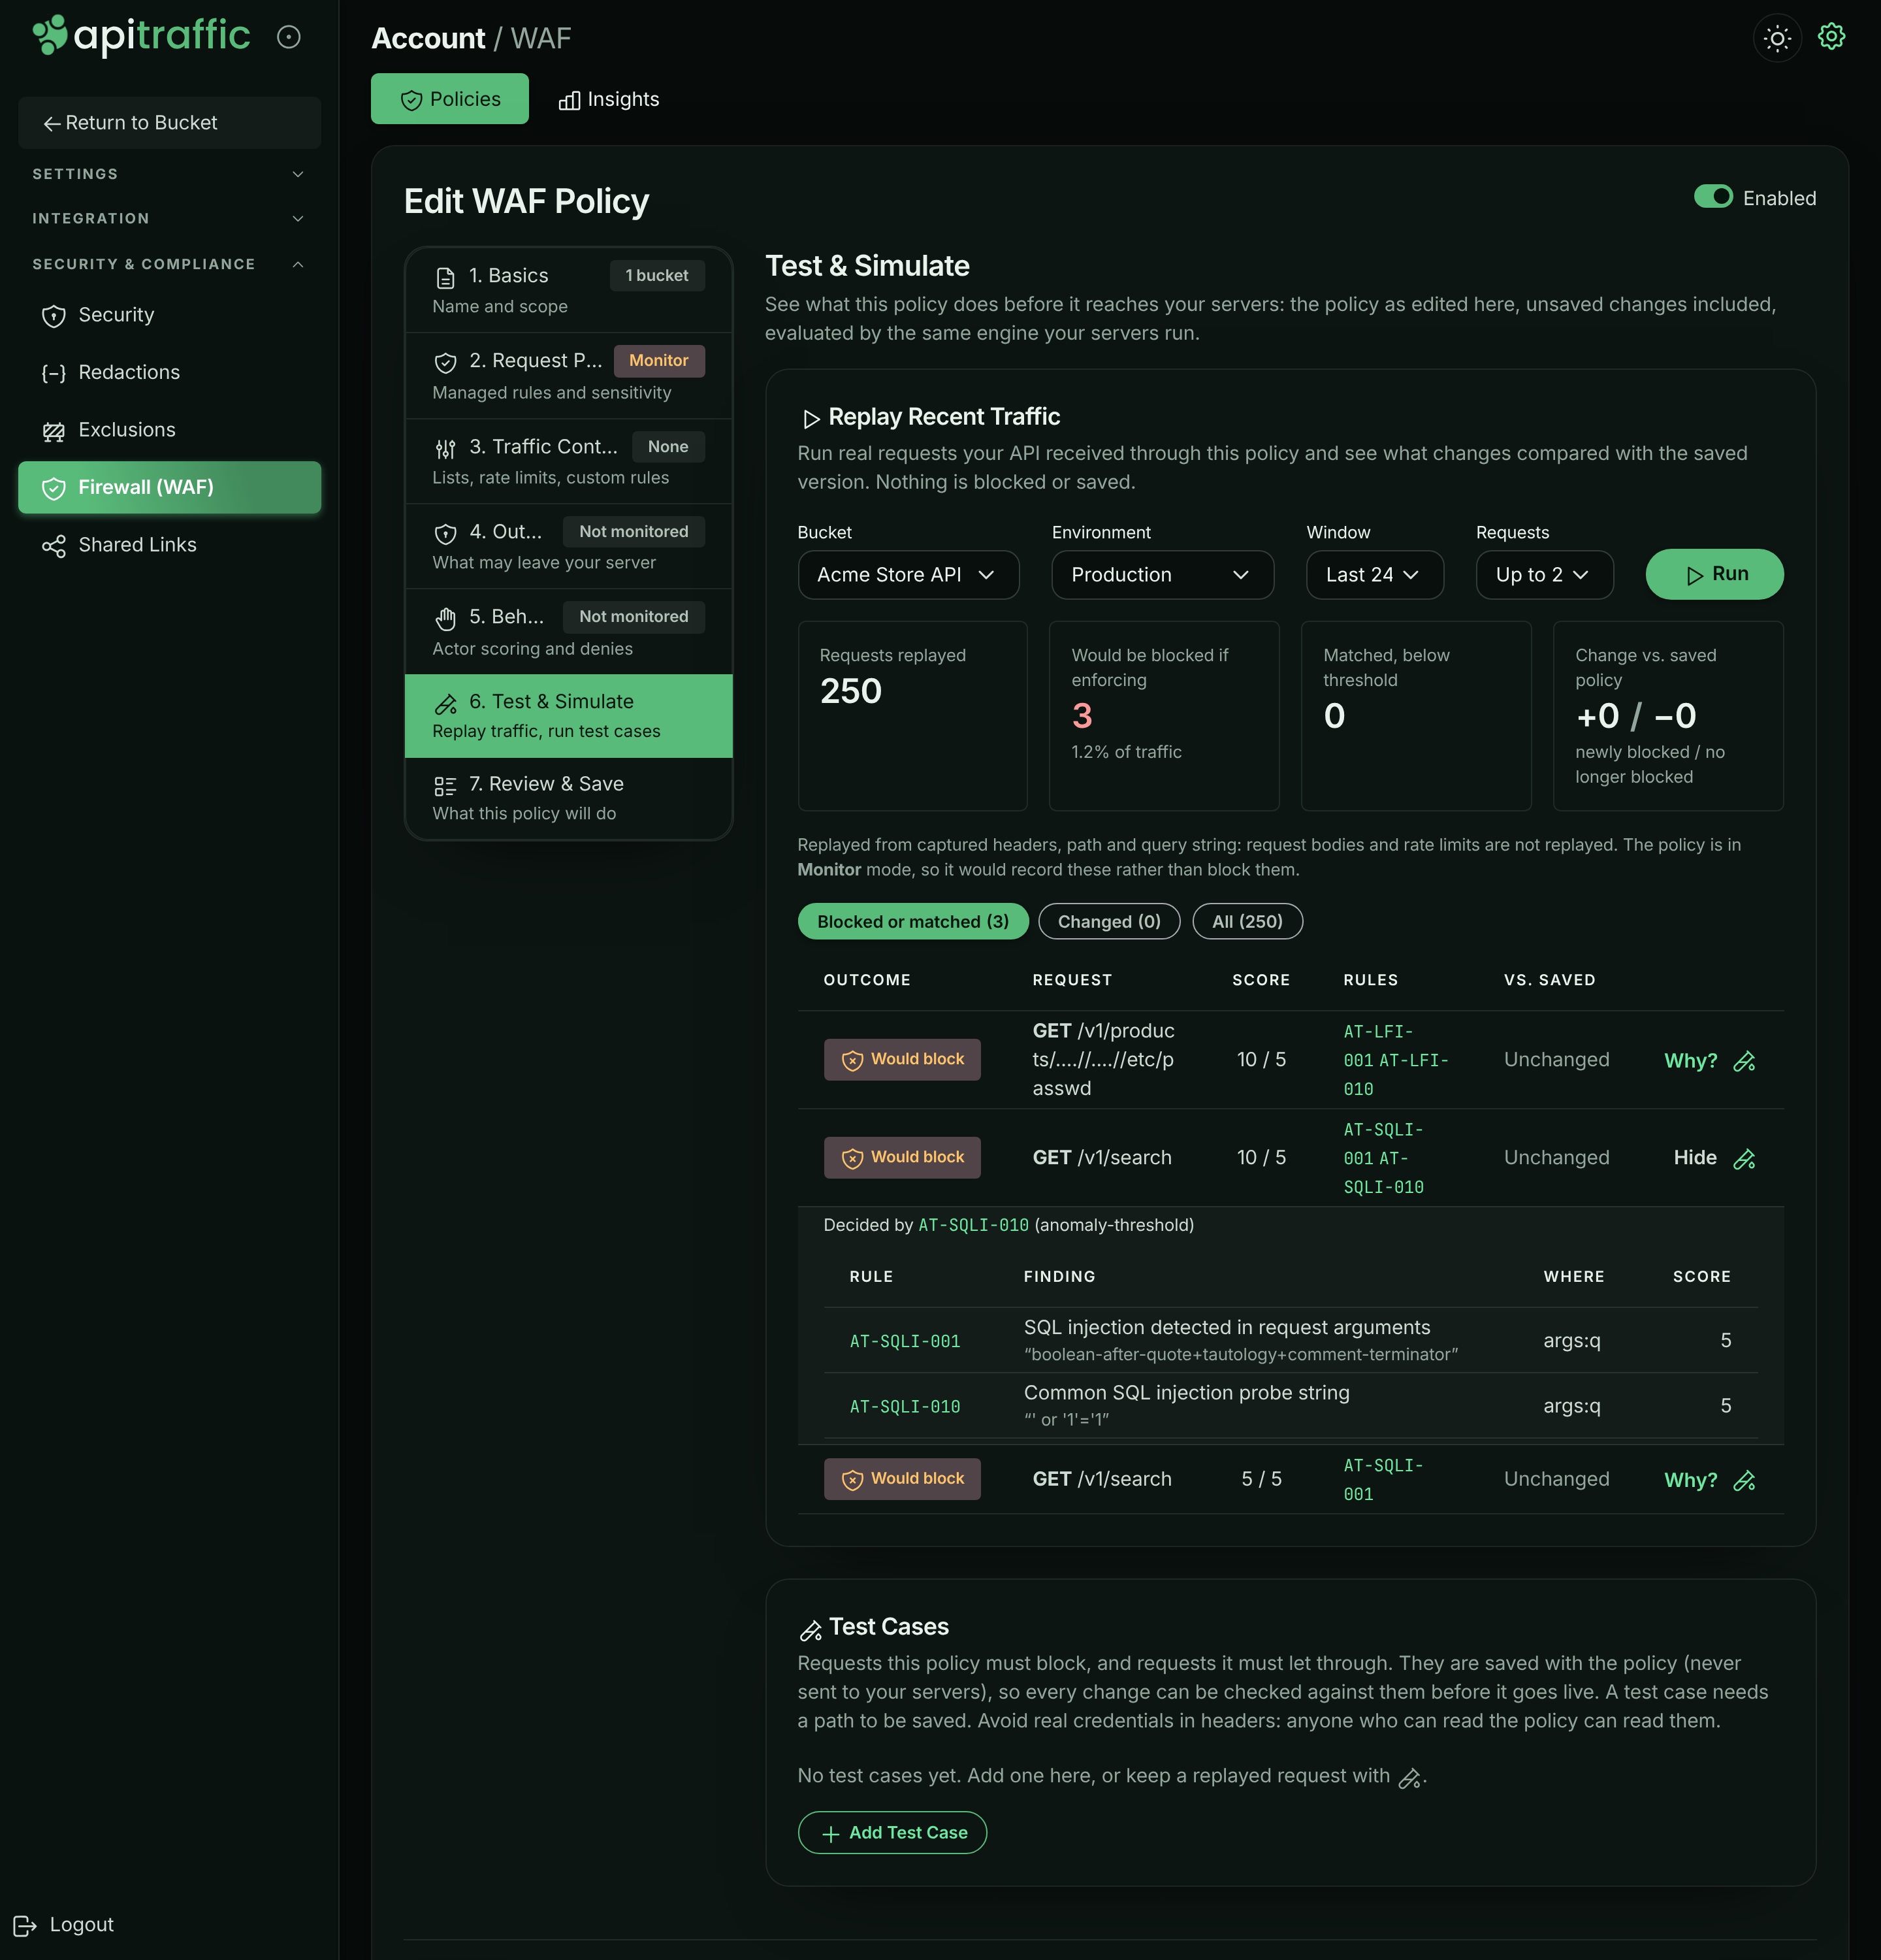Open step 3. Traffic Control
The width and height of the screenshot is (1881, 1960).
[569, 461]
